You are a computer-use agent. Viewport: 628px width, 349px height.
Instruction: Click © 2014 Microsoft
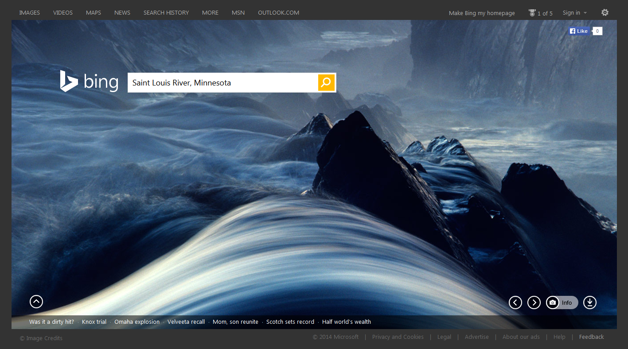[335, 337]
